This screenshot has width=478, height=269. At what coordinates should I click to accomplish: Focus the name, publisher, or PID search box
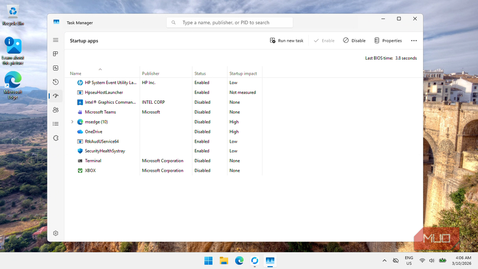229,23
